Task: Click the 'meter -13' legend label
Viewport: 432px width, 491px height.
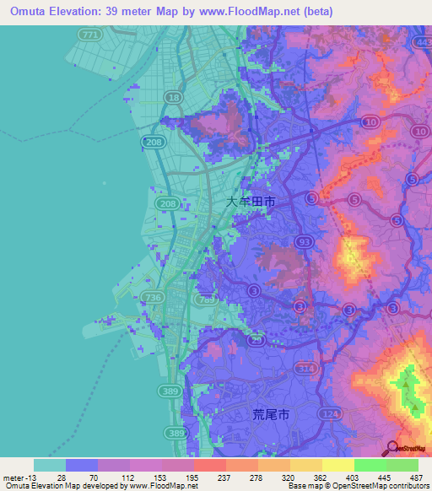Action: (19, 478)
